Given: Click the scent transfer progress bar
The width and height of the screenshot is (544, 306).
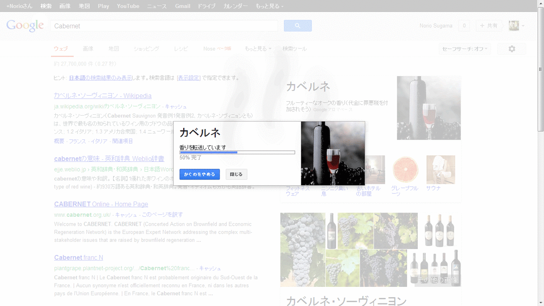Looking at the screenshot, I should [x=237, y=152].
